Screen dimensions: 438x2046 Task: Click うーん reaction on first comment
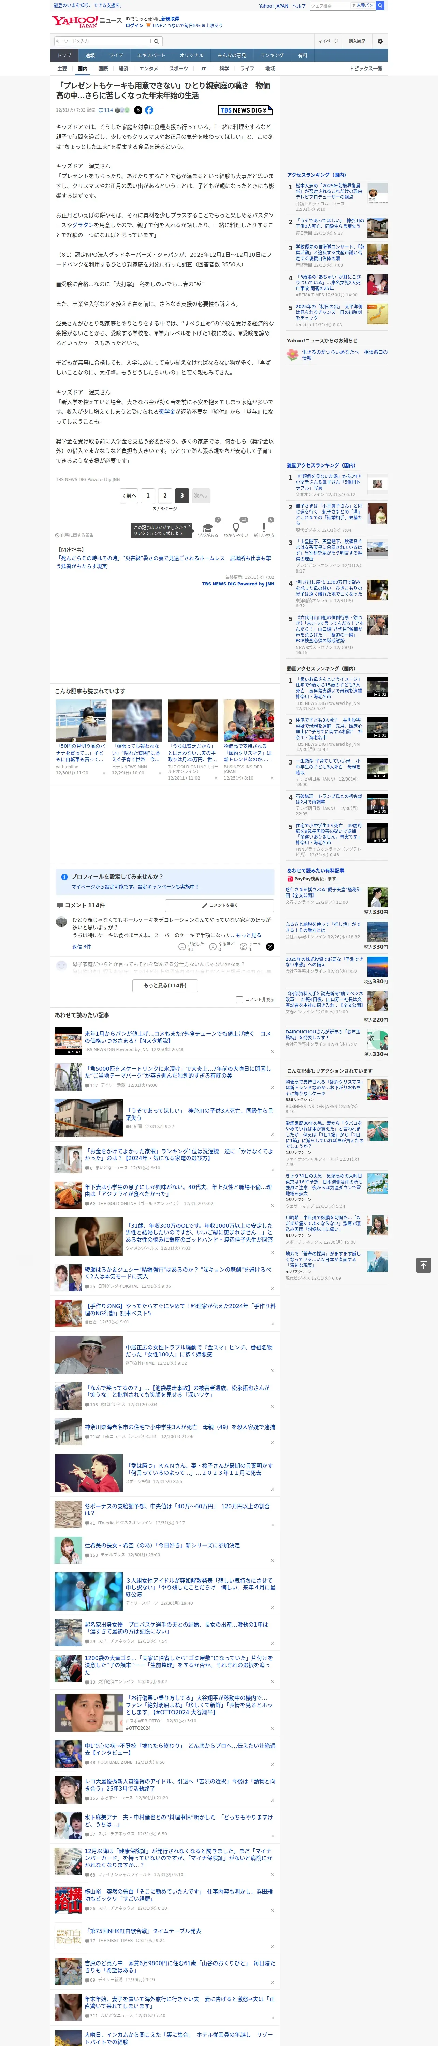click(251, 946)
